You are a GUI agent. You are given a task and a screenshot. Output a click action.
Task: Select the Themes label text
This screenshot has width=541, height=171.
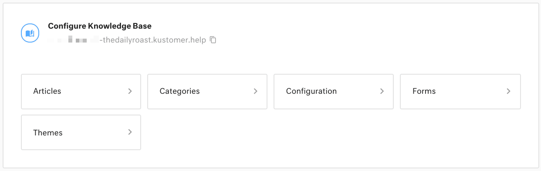[x=48, y=133]
